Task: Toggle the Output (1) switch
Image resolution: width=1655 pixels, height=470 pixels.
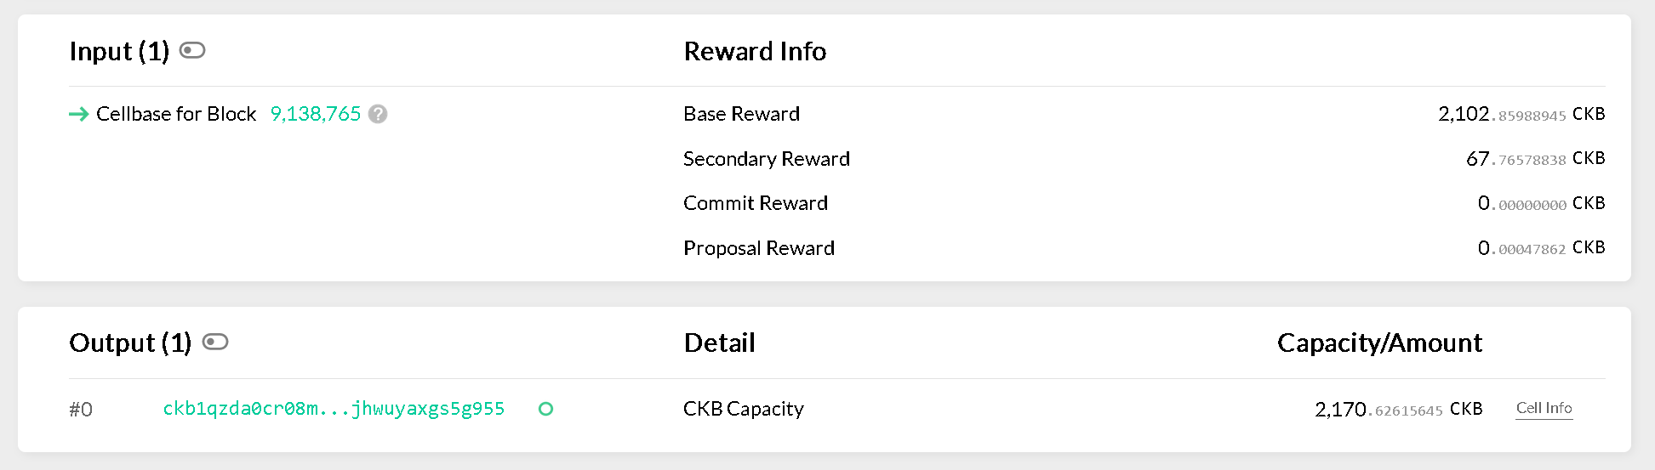Action: (215, 342)
